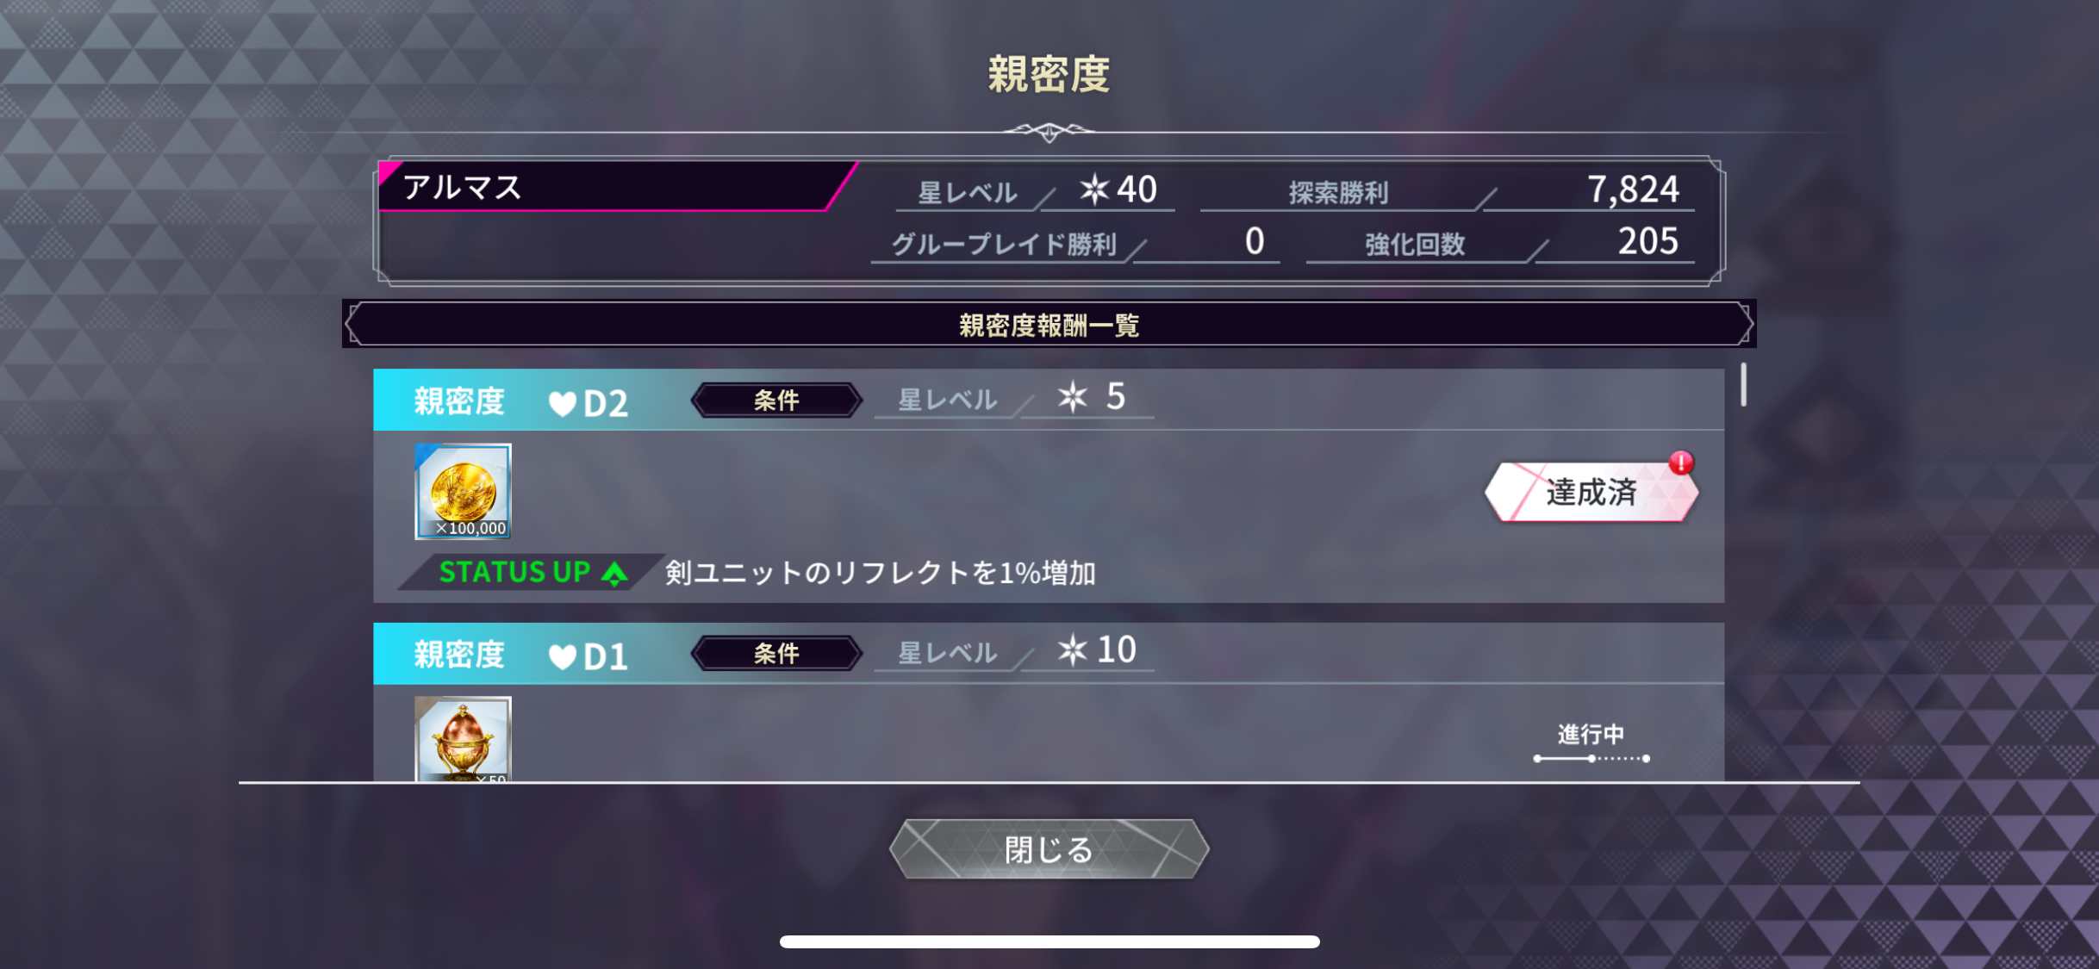Click the 進行中 progress indicator
The height and width of the screenshot is (969, 2099).
tap(1591, 744)
